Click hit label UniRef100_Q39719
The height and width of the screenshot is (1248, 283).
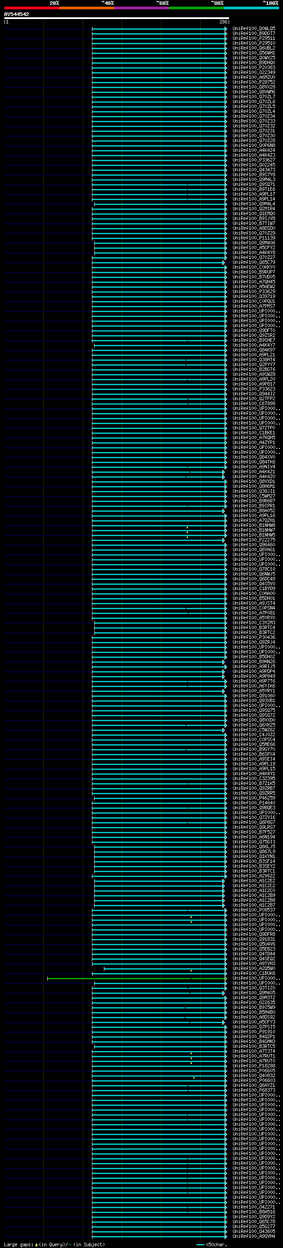[254, 297]
